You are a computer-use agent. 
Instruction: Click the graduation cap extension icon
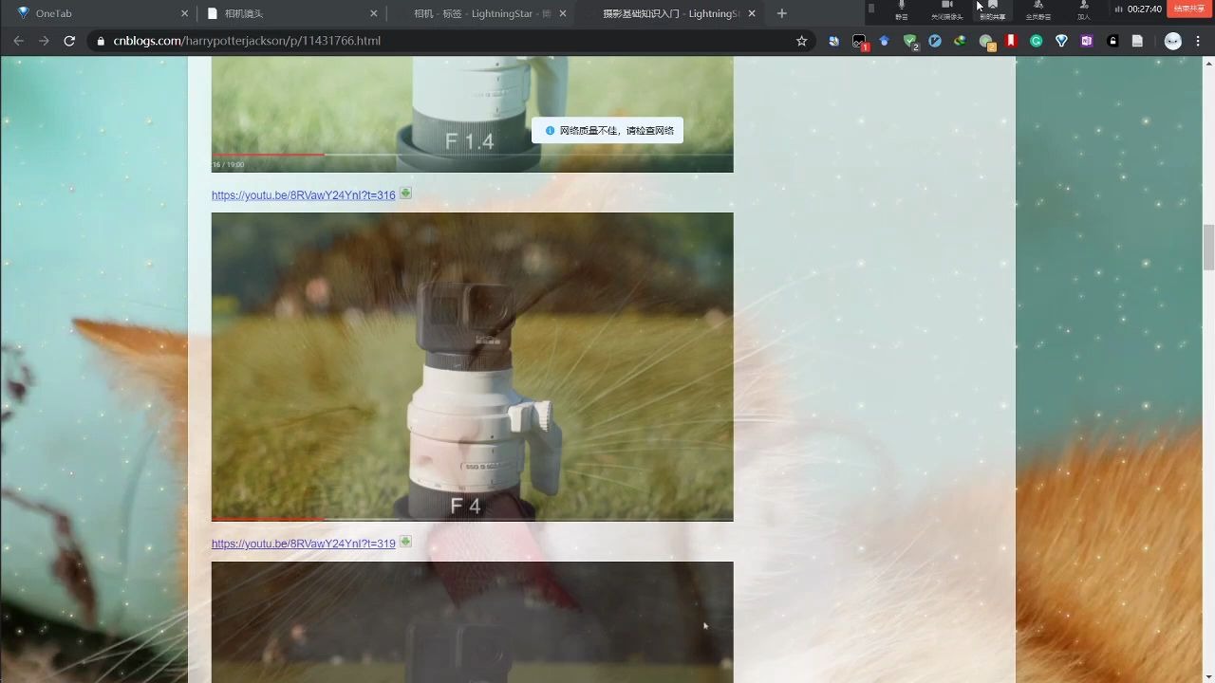coord(885,41)
